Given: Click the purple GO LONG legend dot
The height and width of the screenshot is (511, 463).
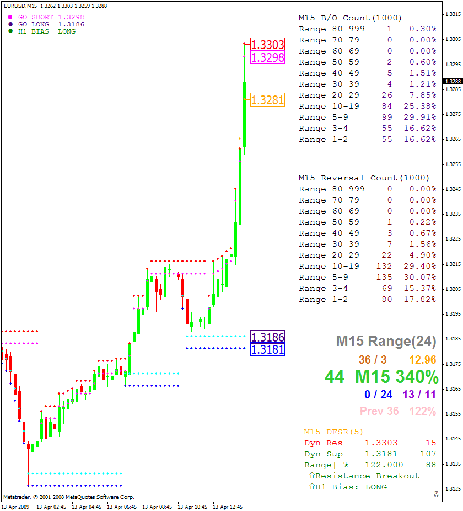Looking at the screenshot, I should (10, 24).
